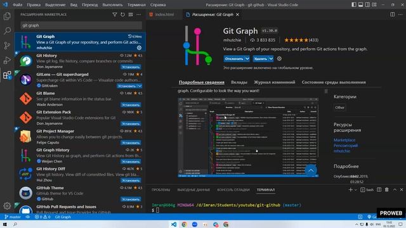Image resolution: width=406 pixels, height=228 pixels.
Task: Click master branch in status bar
Action: (x=13, y=217)
